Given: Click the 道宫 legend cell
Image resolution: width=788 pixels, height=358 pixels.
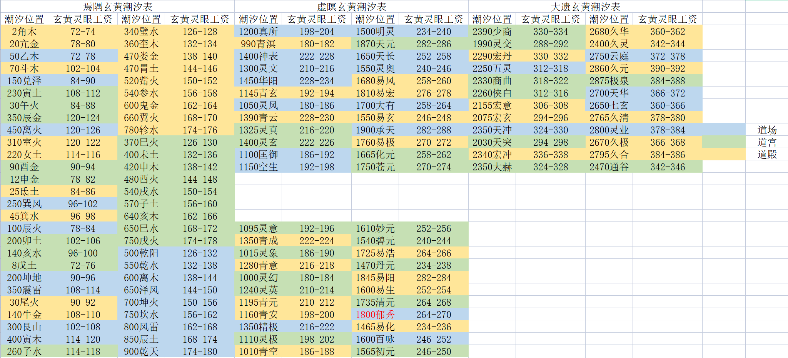Looking at the screenshot, I should [767, 142].
